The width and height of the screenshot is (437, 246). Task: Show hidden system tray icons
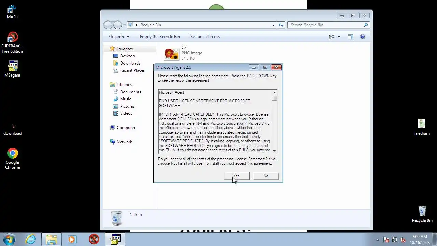click(x=378, y=240)
